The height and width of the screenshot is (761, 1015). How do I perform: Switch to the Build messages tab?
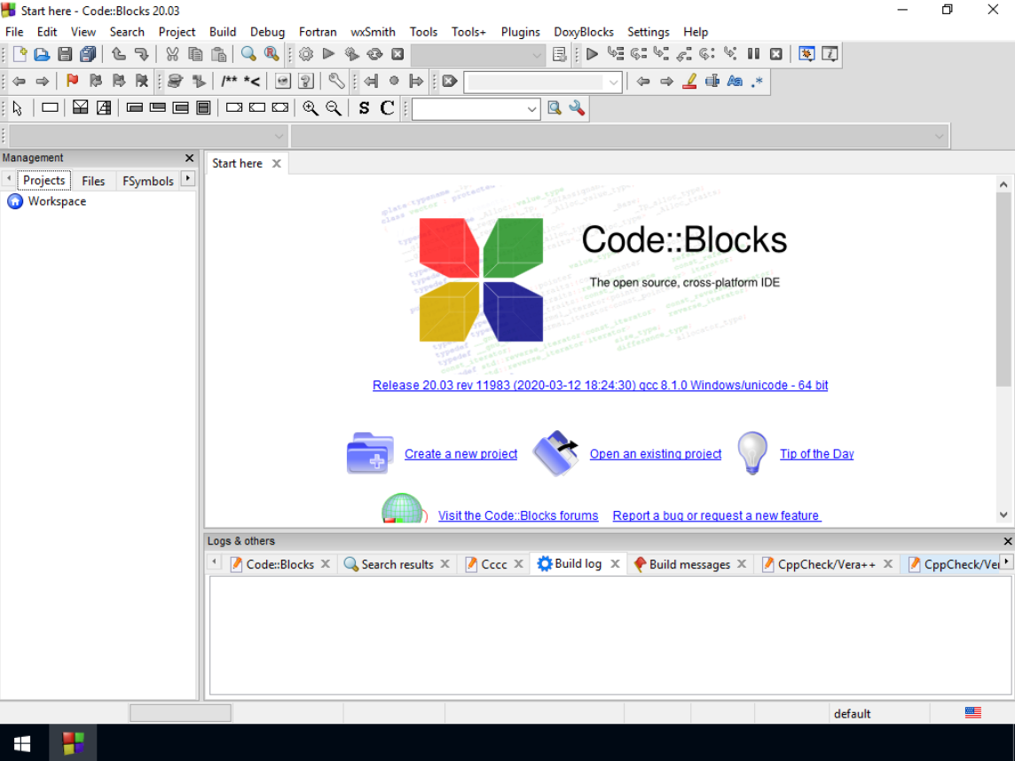click(x=689, y=564)
